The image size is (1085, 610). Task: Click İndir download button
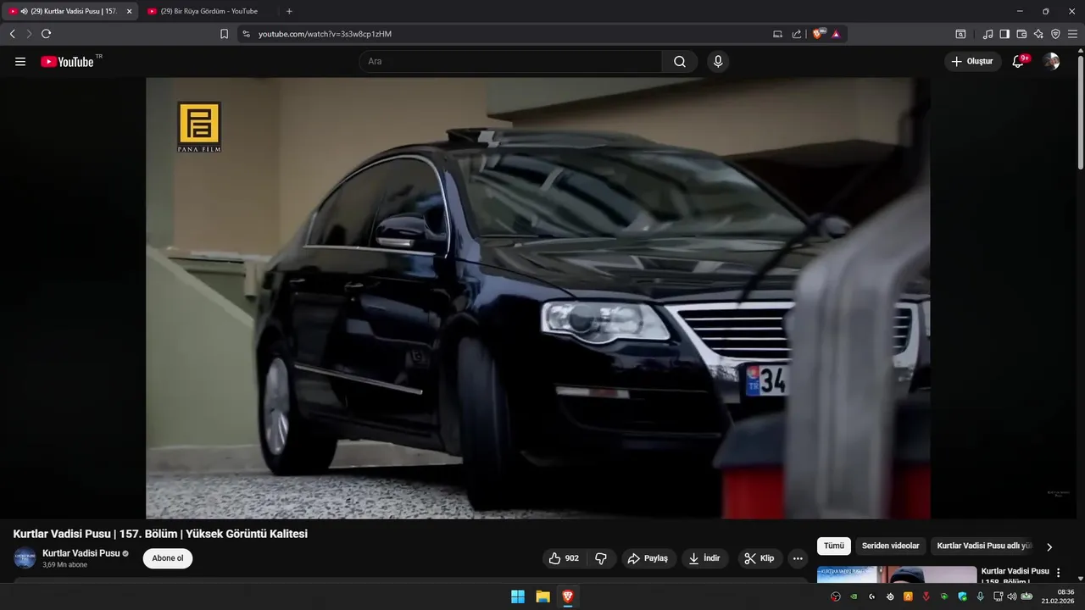click(x=704, y=558)
